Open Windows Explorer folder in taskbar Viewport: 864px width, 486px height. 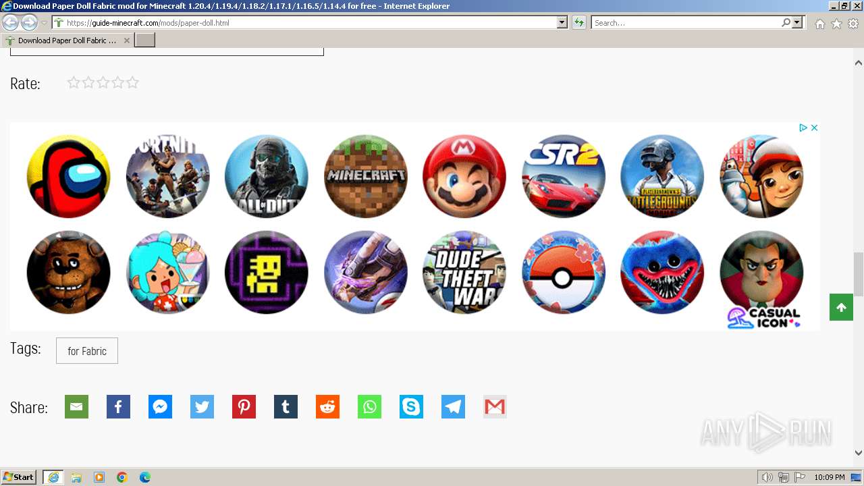(76, 477)
